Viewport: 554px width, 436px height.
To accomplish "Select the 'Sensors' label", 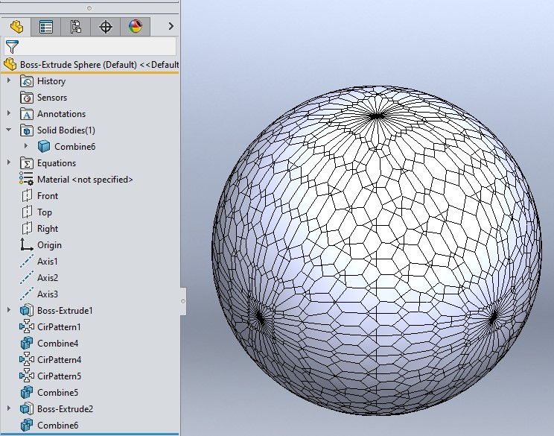I will pyautogui.click(x=52, y=98).
